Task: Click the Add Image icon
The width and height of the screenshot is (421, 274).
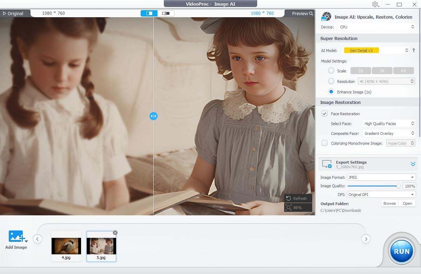Action: click(x=16, y=236)
